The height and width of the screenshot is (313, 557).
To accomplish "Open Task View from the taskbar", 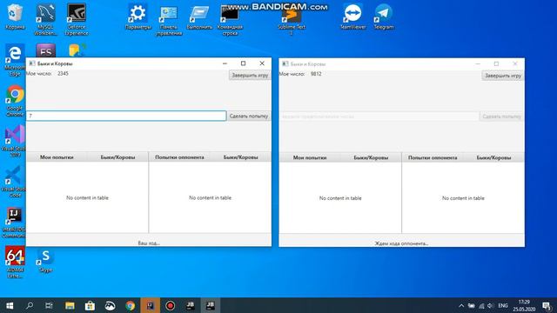I will pos(49,305).
